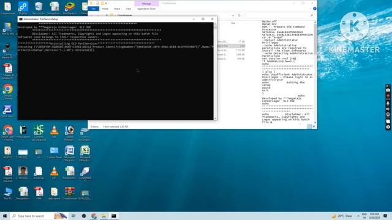Image resolution: width=392 pixels, height=220 pixels.
Task: Click the Explorer preview pane scrollbar
Action: point(315,72)
